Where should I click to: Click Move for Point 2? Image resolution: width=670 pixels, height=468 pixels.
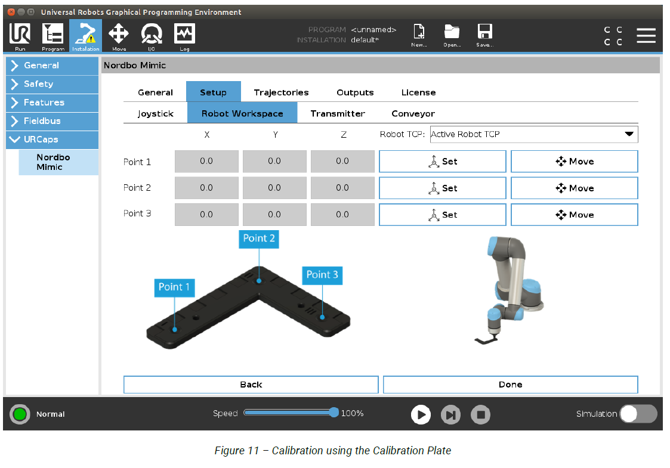click(x=575, y=188)
